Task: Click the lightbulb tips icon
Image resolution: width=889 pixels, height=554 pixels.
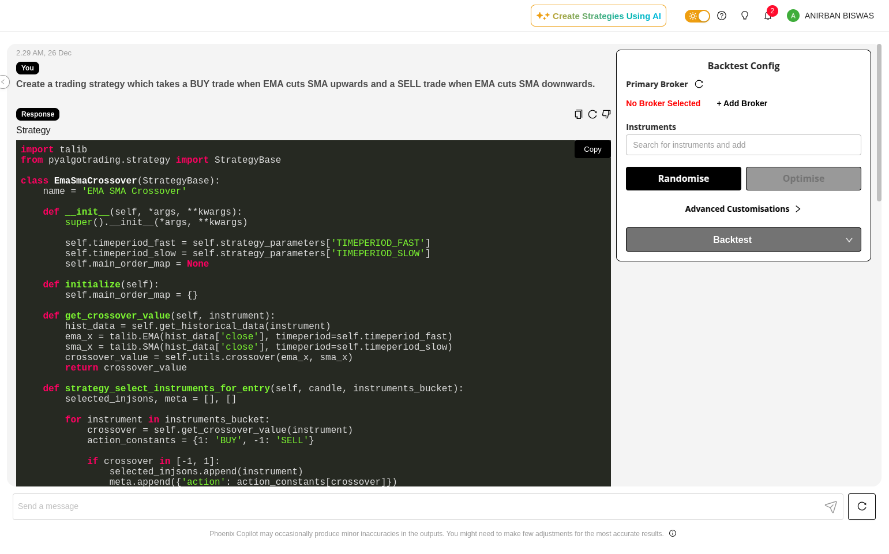Action: [745, 16]
